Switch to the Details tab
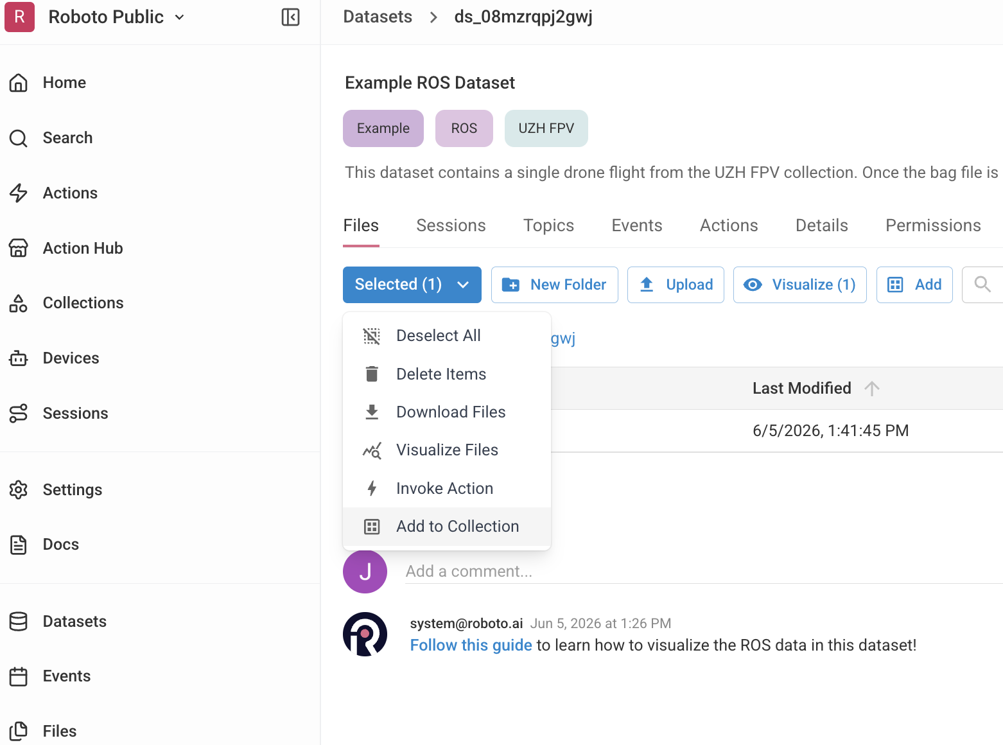 click(821, 225)
